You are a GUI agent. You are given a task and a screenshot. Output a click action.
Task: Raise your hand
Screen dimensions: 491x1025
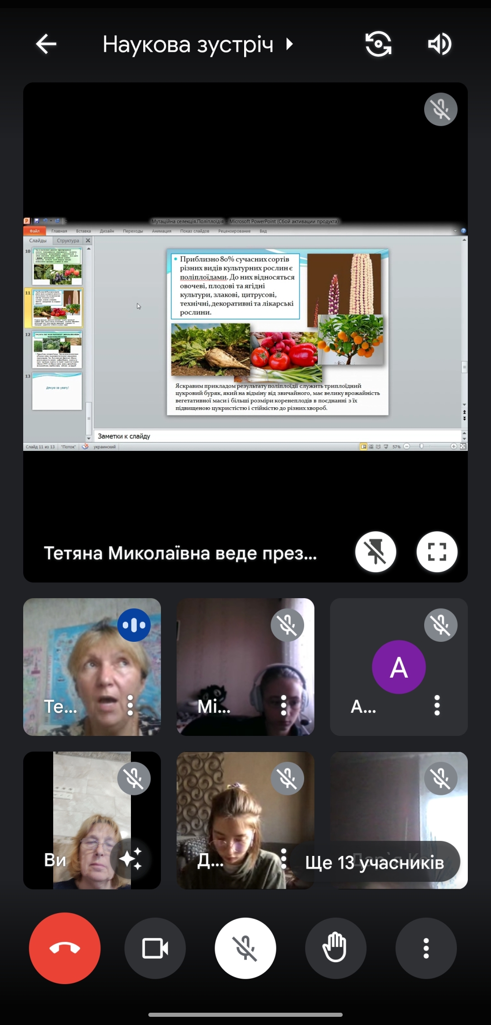click(336, 948)
